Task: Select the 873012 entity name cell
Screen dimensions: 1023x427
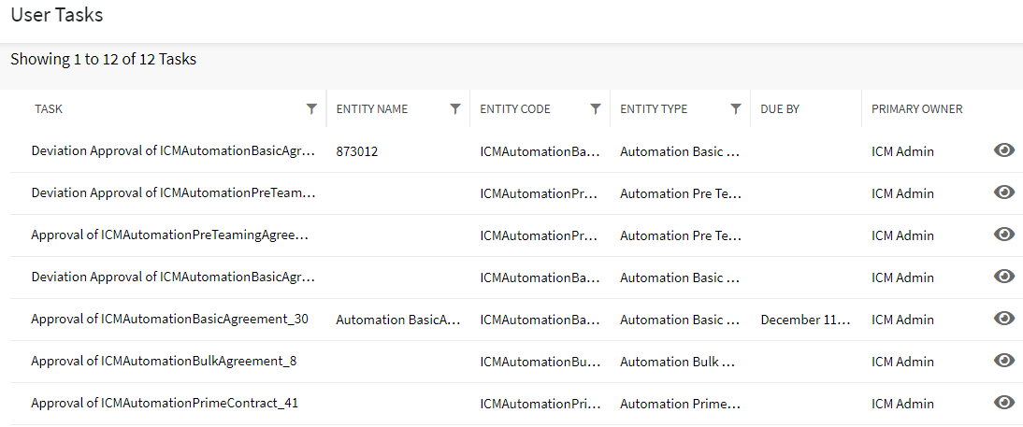Action: (x=357, y=151)
